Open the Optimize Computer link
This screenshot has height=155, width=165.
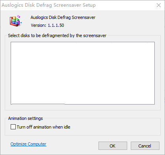pos(28,144)
